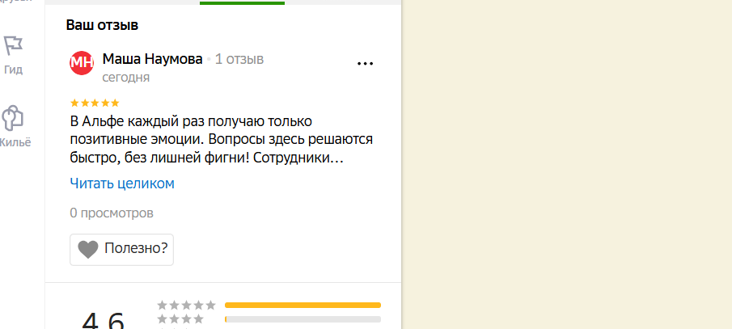Click the heart icon in Полезно button
The height and width of the screenshot is (329, 732).
click(x=88, y=249)
